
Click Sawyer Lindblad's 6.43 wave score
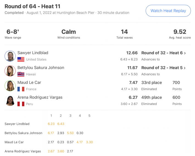(x=61, y=124)
